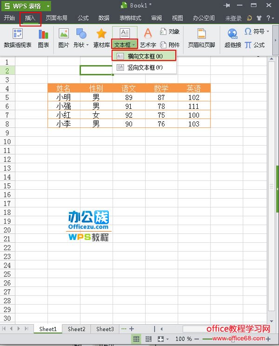Select the header cell 语文

tap(129, 88)
